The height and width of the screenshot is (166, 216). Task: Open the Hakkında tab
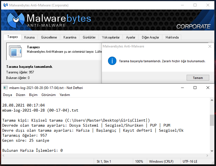[172, 37]
